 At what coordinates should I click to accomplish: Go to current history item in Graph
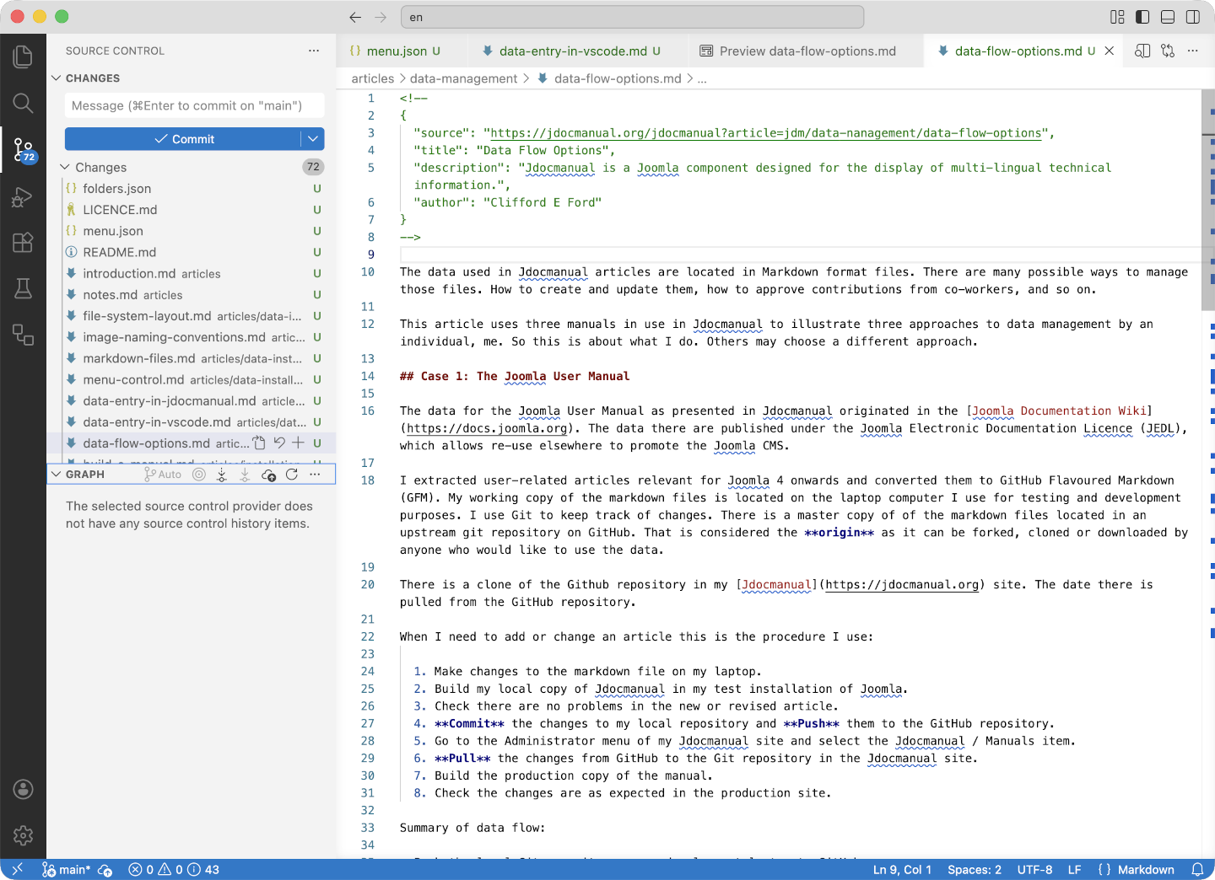(199, 475)
